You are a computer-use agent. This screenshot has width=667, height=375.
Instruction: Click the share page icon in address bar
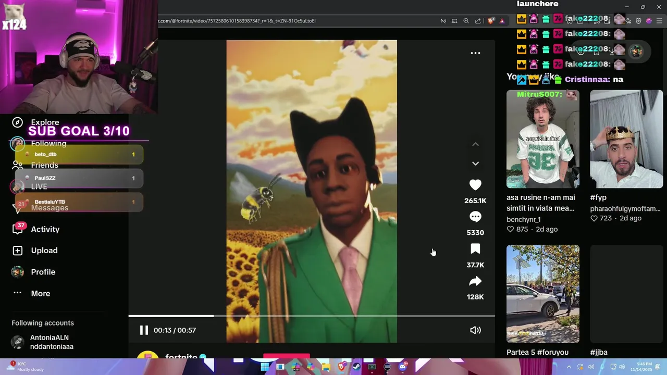pos(478,21)
